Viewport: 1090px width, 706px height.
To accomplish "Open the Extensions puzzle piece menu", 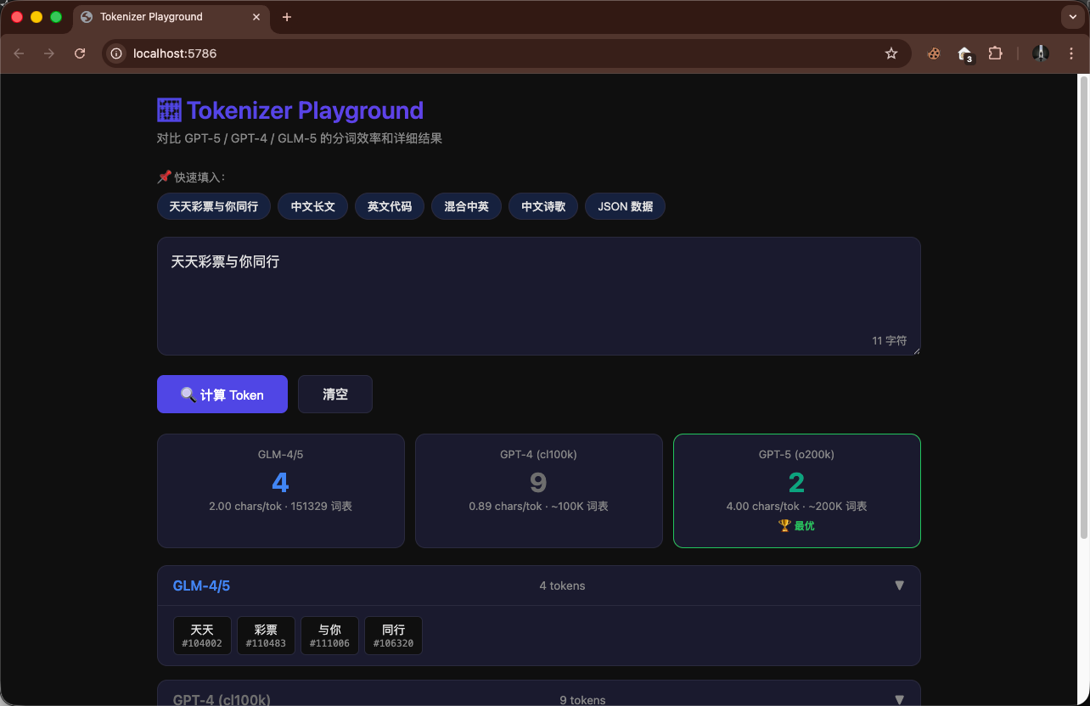I will (x=996, y=53).
